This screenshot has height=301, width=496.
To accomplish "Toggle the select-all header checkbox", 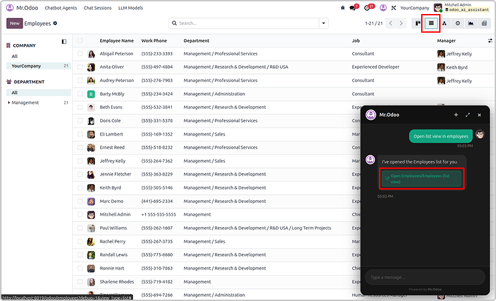I will coord(80,41).
